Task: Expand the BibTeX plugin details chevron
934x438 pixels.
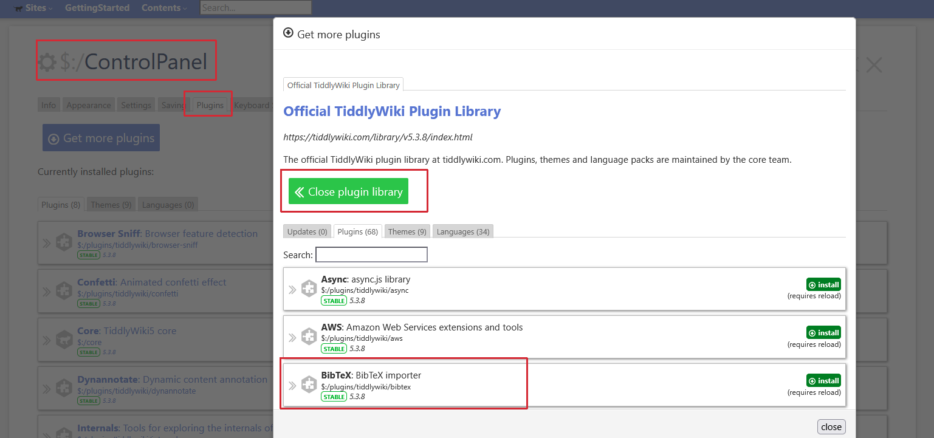Action: (x=292, y=386)
